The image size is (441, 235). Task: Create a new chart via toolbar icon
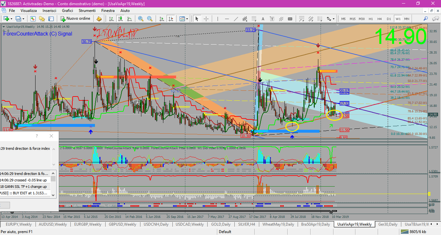6,19
